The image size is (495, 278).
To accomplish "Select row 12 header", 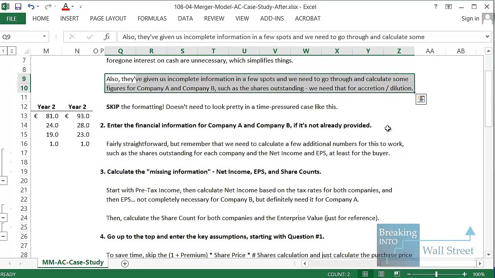I will 24,107.
